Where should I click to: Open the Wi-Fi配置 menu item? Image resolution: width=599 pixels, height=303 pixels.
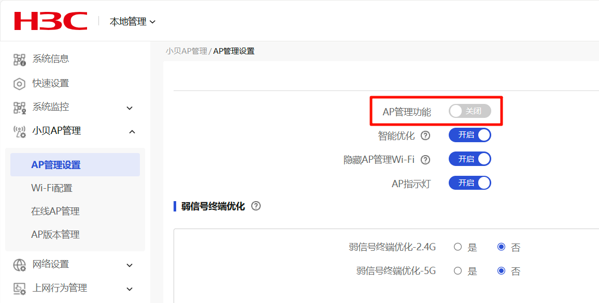pos(52,188)
